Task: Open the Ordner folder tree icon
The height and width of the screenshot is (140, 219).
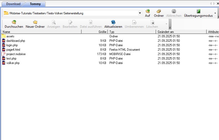Action: 159,11
